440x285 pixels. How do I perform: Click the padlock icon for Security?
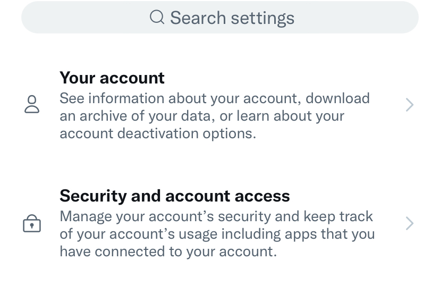pyautogui.click(x=32, y=223)
